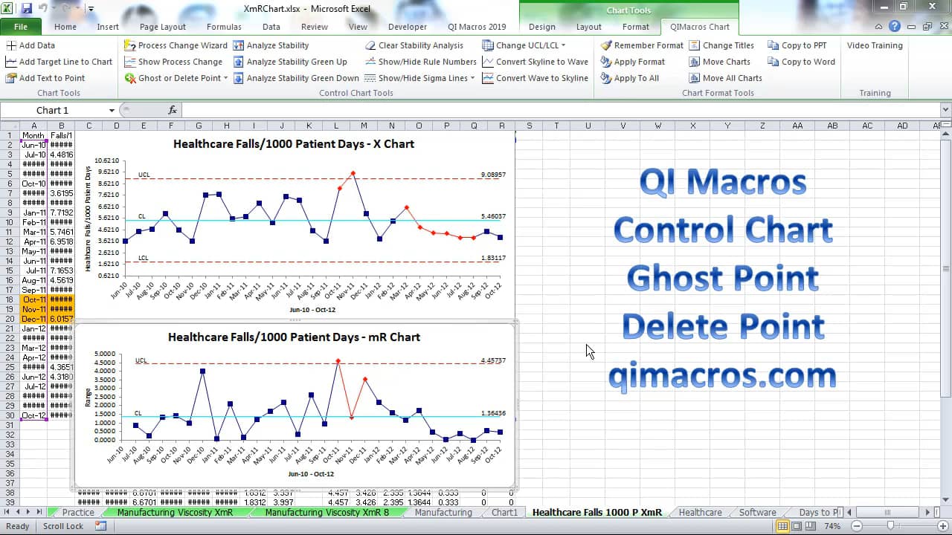Open Video Training
Image resolution: width=952 pixels, height=535 pixels.
click(x=875, y=45)
